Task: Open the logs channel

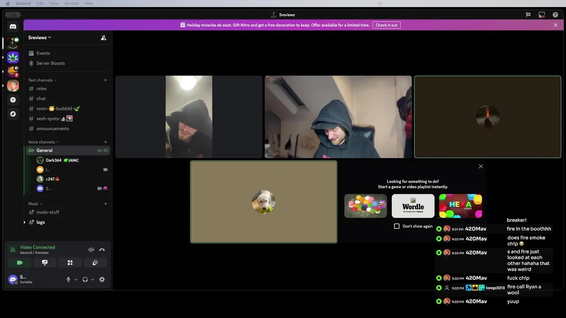Action: (68, 222)
